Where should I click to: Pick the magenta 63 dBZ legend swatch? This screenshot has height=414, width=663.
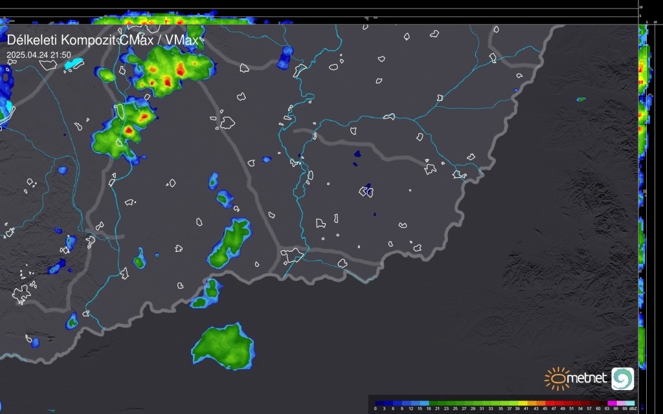(611, 403)
